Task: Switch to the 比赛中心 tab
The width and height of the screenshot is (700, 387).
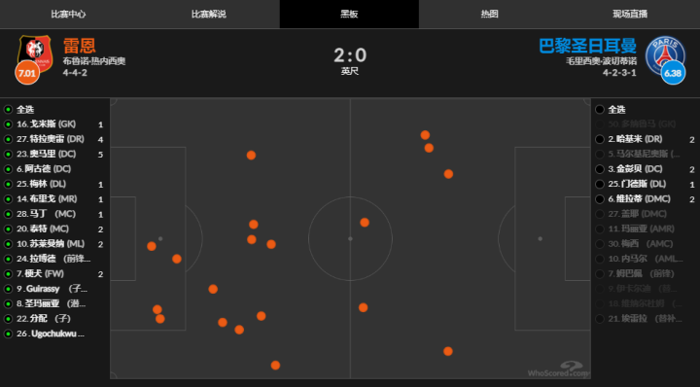Action: tap(68, 15)
